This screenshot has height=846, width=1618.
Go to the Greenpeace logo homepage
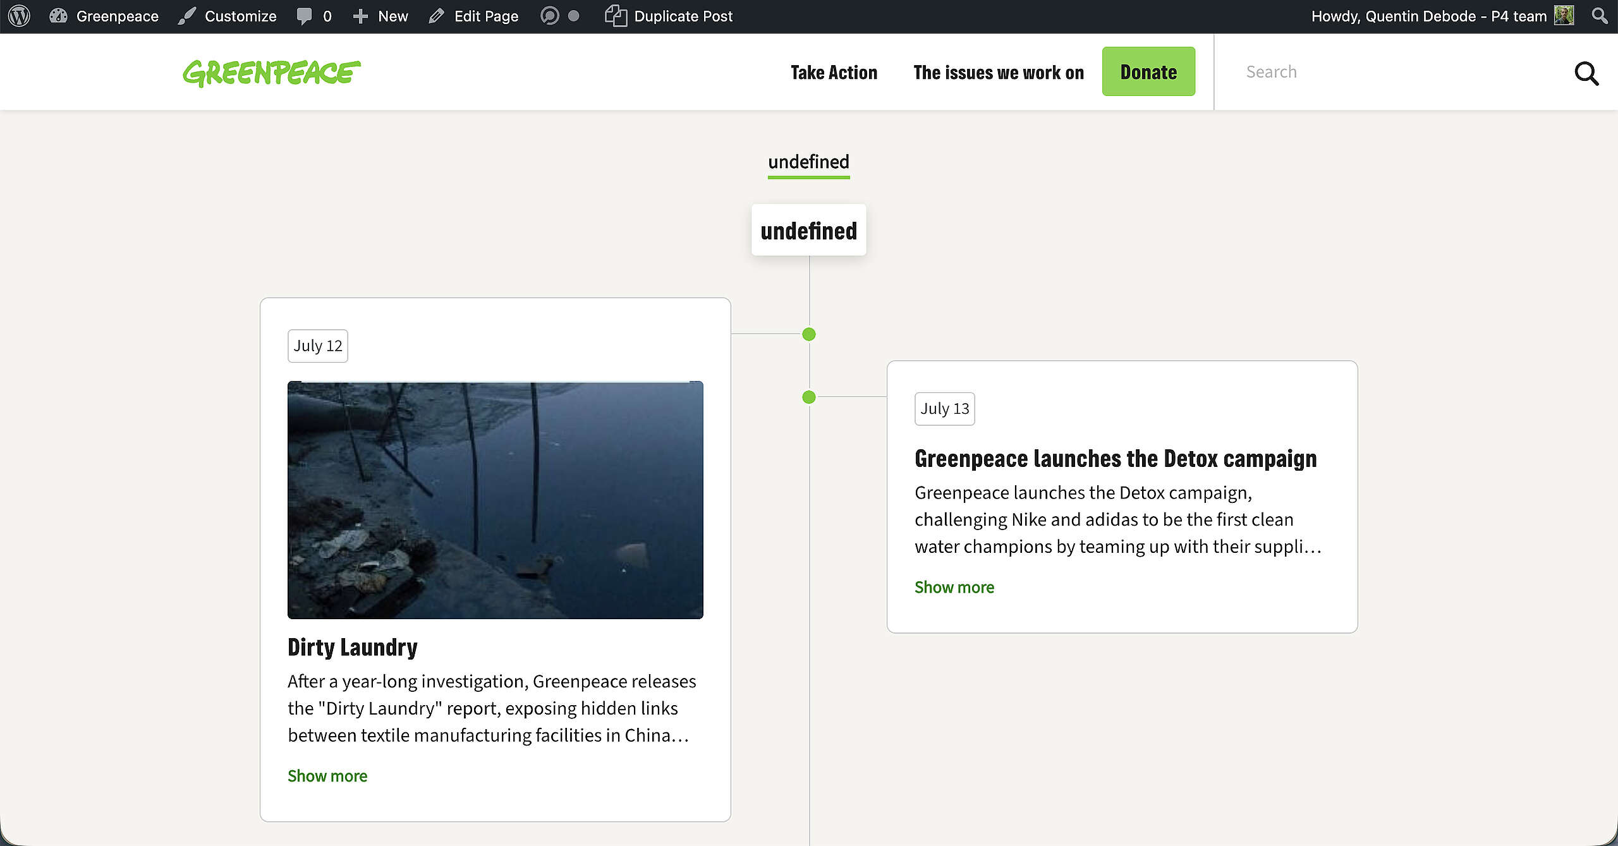[272, 73]
